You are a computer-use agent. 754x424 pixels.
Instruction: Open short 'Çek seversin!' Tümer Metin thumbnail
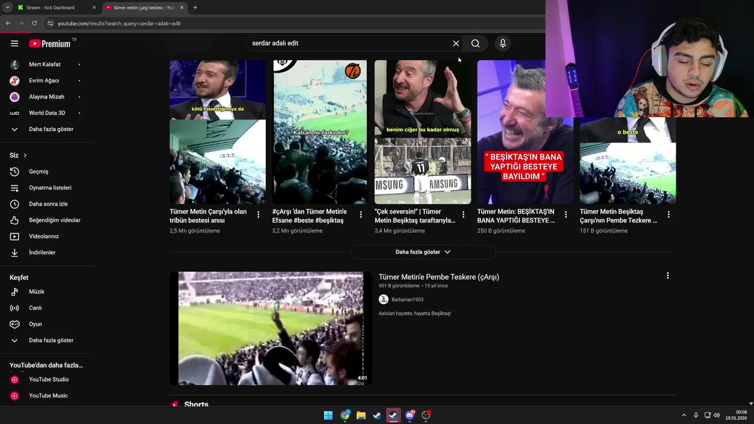(422, 132)
